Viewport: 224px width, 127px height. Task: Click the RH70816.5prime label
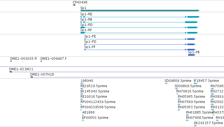190,91
